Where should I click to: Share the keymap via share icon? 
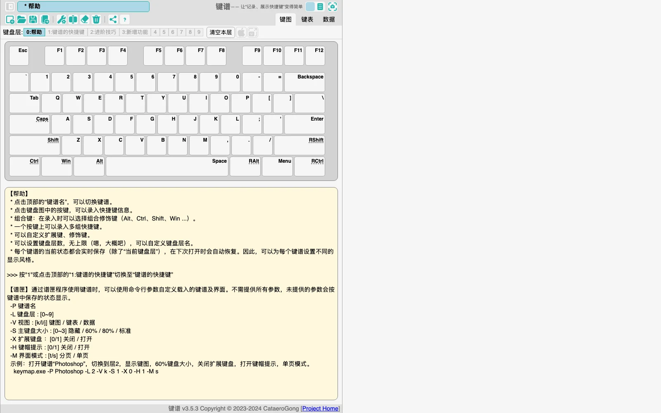[113, 19]
